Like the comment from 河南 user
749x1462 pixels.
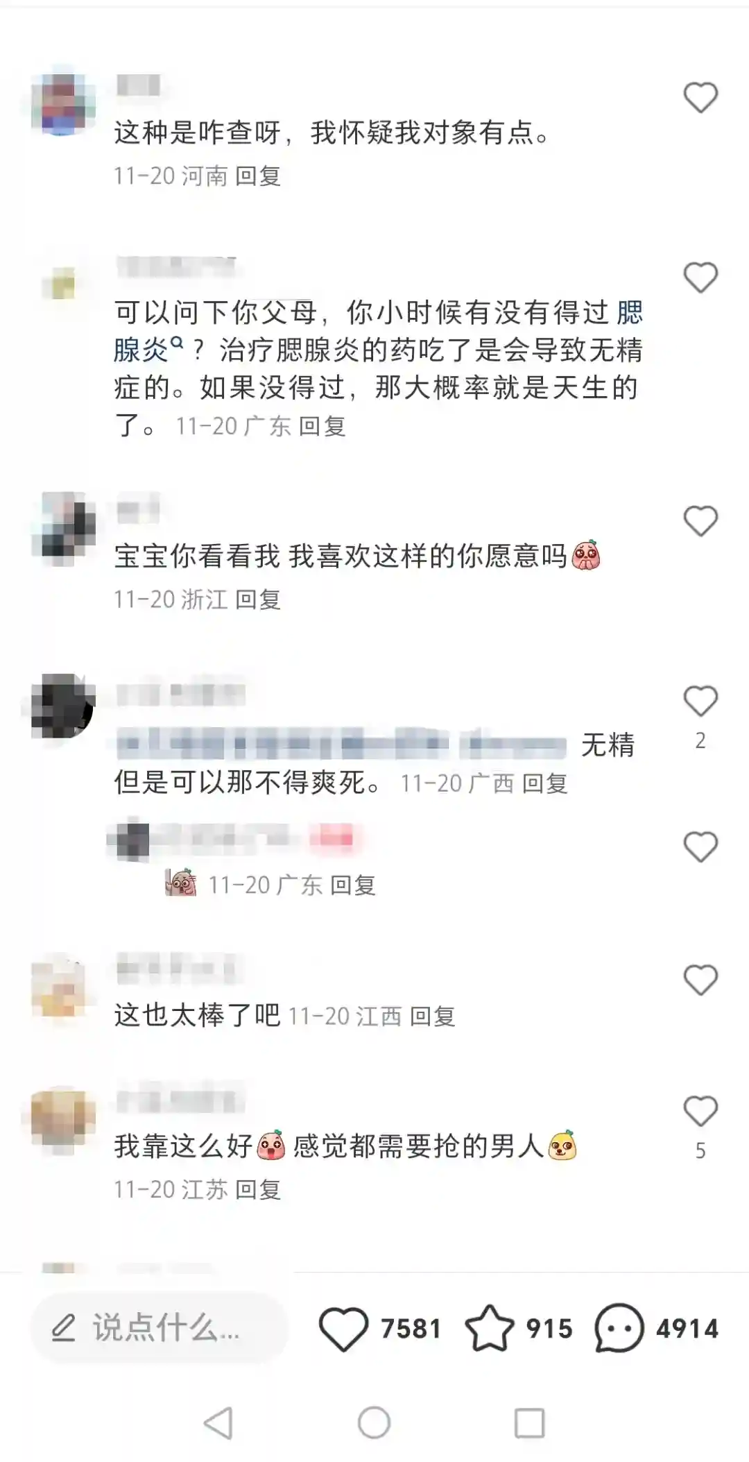point(700,97)
